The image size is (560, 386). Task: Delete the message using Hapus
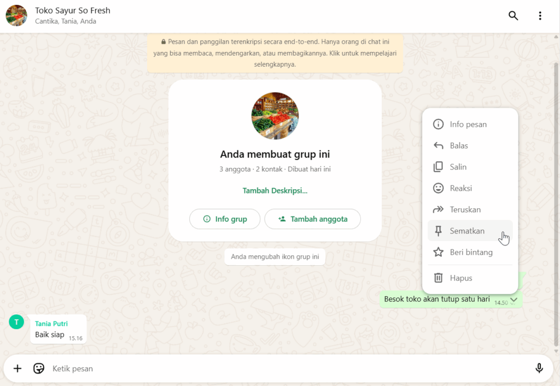pyautogui.click(x=460, y=278)
